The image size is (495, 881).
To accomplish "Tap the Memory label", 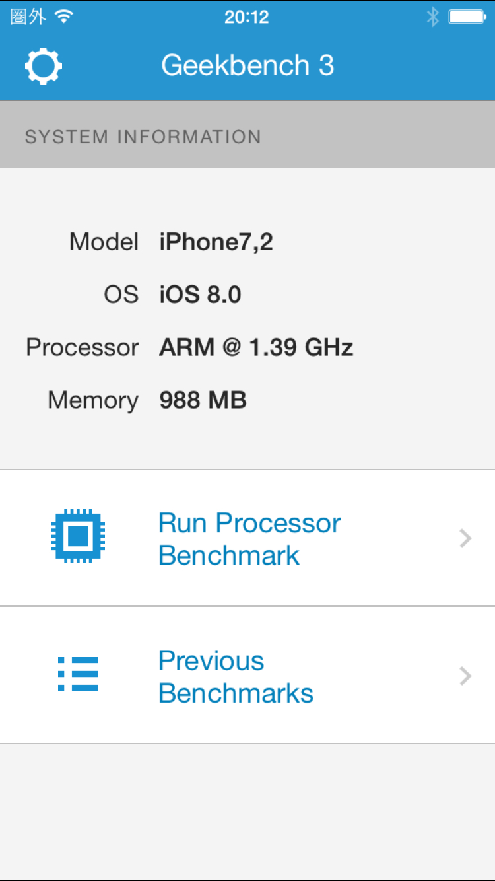I will (93, 400).
